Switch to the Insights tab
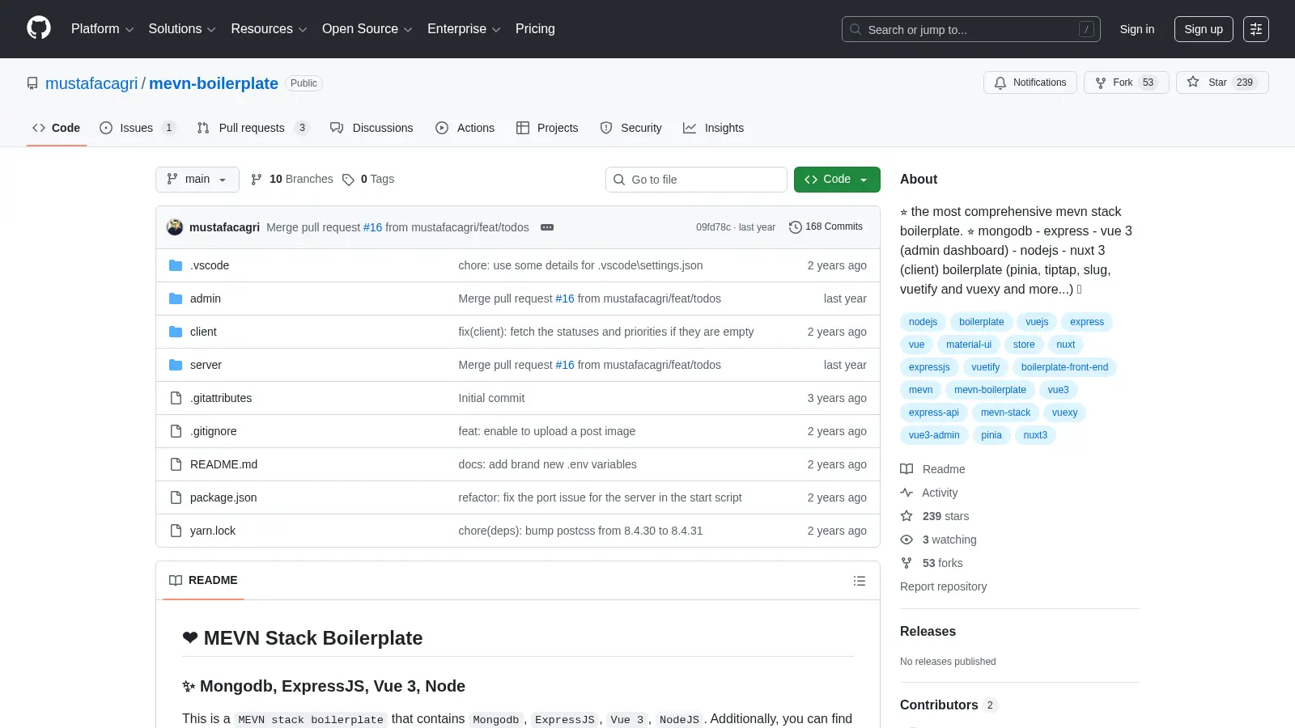The image size is (1295, 728). point(713,128)
